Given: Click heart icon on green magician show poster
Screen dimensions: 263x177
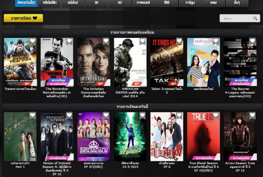Looking at the screenshot, I should pyautogui.click(x=142, y=115).
